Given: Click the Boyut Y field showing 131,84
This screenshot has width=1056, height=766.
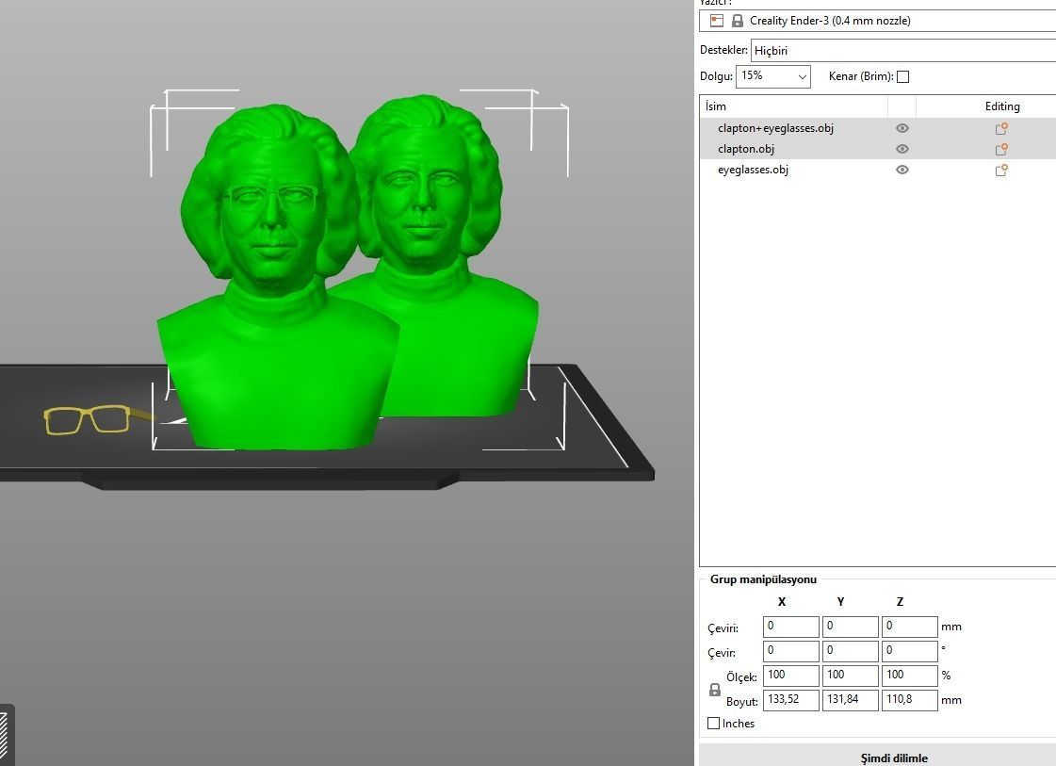Looking at the screenshot, I should 850,700.
